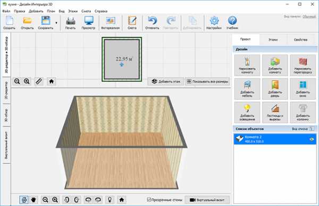This screenshot has width=319, height=206.
Task: Select the ruler measuring tool
Action: [39, 82]
